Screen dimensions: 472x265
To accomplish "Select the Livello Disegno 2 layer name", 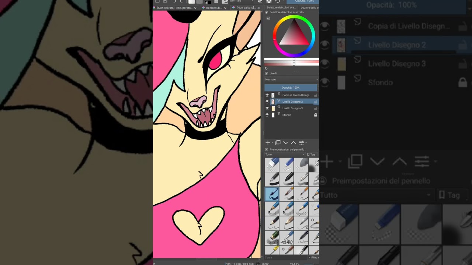I will [292, 102].
